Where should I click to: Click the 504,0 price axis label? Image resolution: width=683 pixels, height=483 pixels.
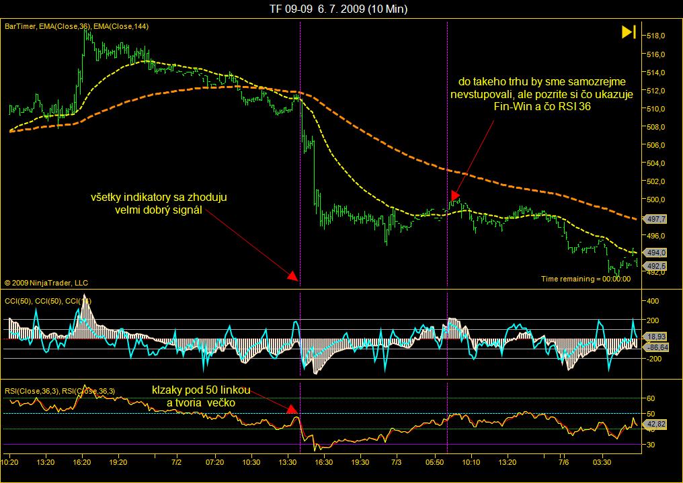click(x=656, y=163)
